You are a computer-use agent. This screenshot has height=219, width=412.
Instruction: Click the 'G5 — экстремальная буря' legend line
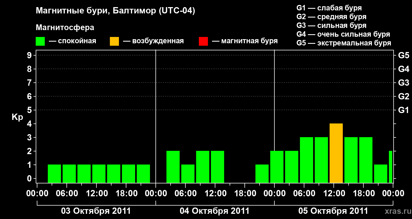344,43
